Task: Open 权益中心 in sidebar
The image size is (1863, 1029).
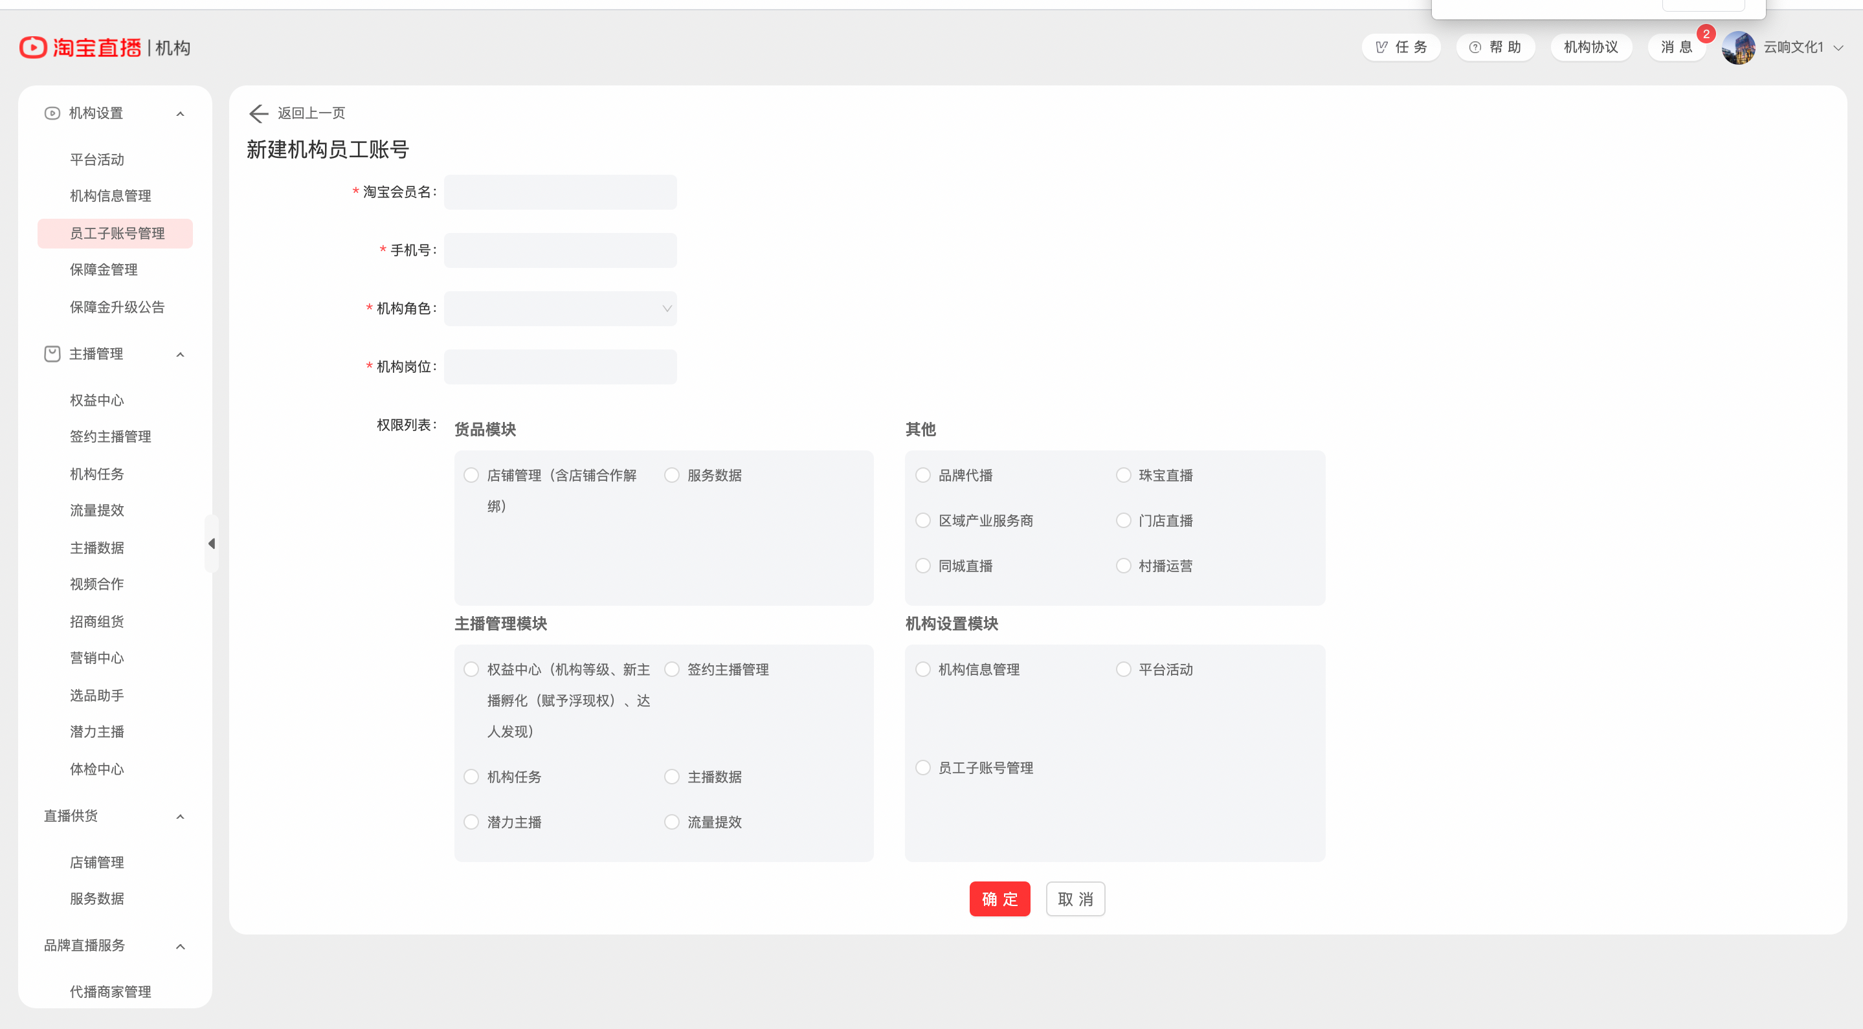Action: click(x=97, y=401)
